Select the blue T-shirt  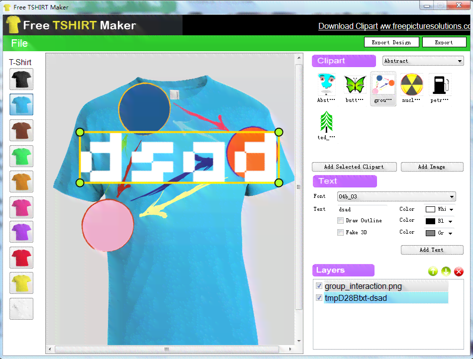(x=21, y=104)
